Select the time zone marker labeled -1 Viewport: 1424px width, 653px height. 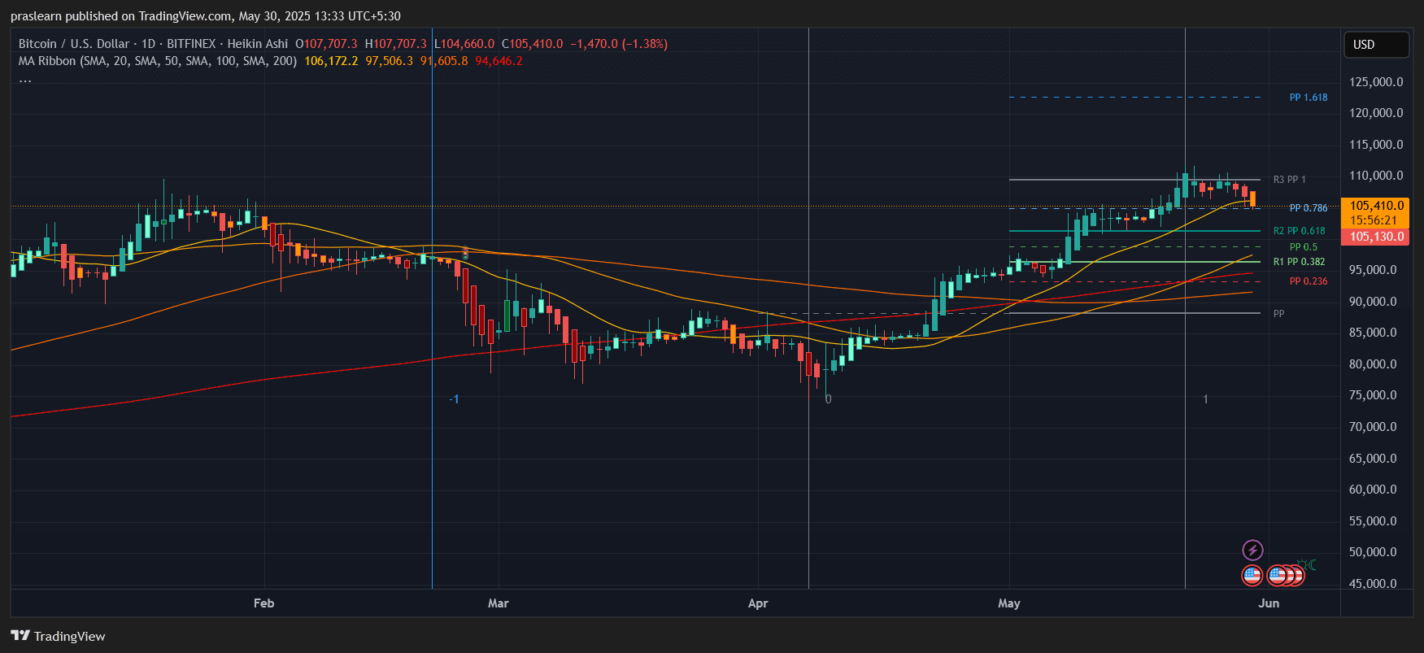(x=455, y=399)
